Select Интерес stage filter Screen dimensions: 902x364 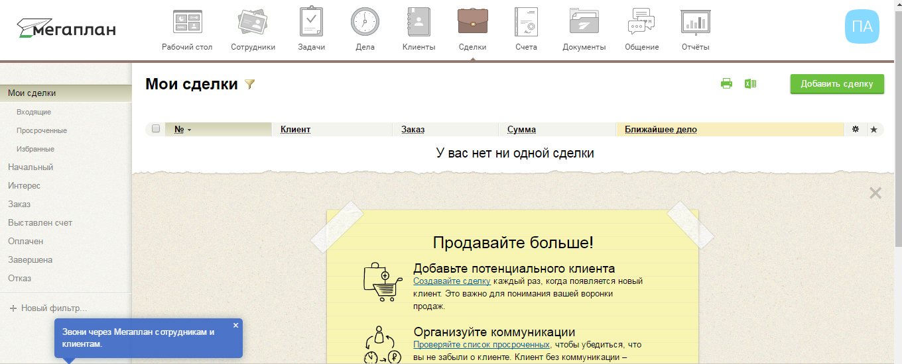[x=24, y=186]
